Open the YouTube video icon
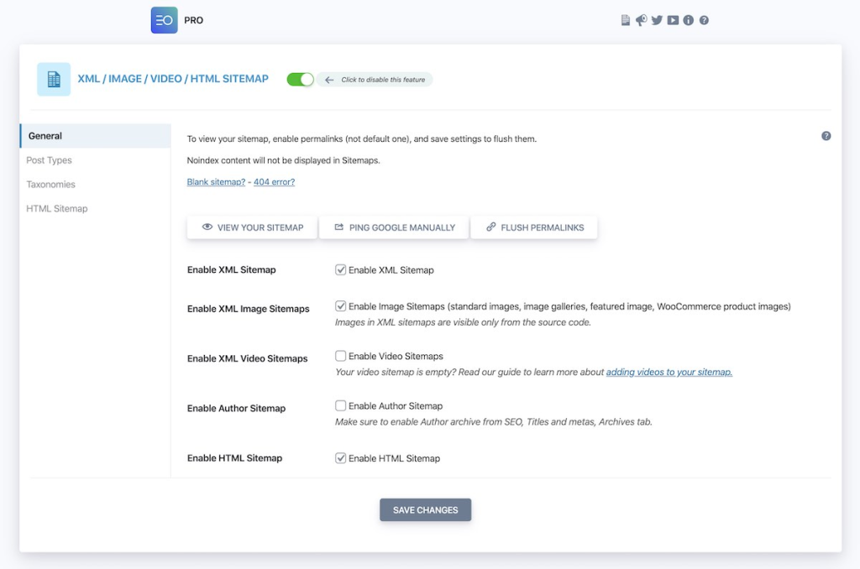The width and height of the screenshot is (860, 569). pyautogui.click(x=673, y=20)
